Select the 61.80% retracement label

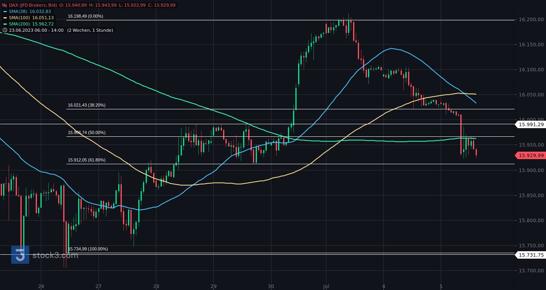click(86, 160)
